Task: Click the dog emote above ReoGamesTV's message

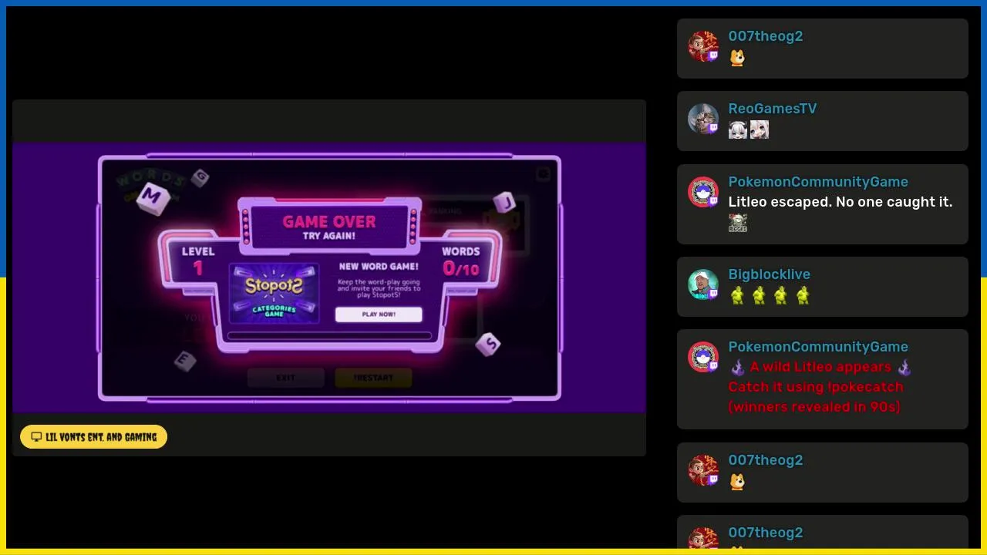Action: 738,57
